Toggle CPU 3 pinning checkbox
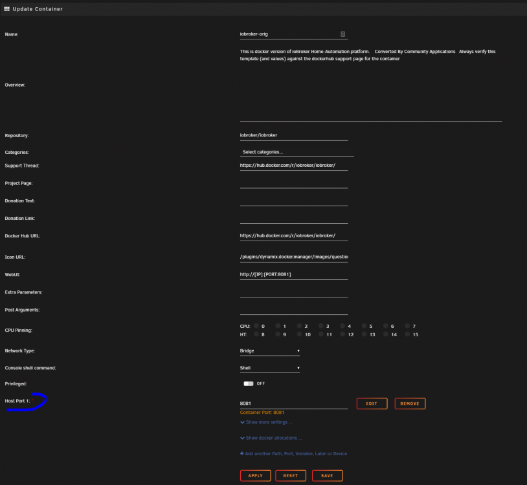The image size is (527, 485). (321, 326)
